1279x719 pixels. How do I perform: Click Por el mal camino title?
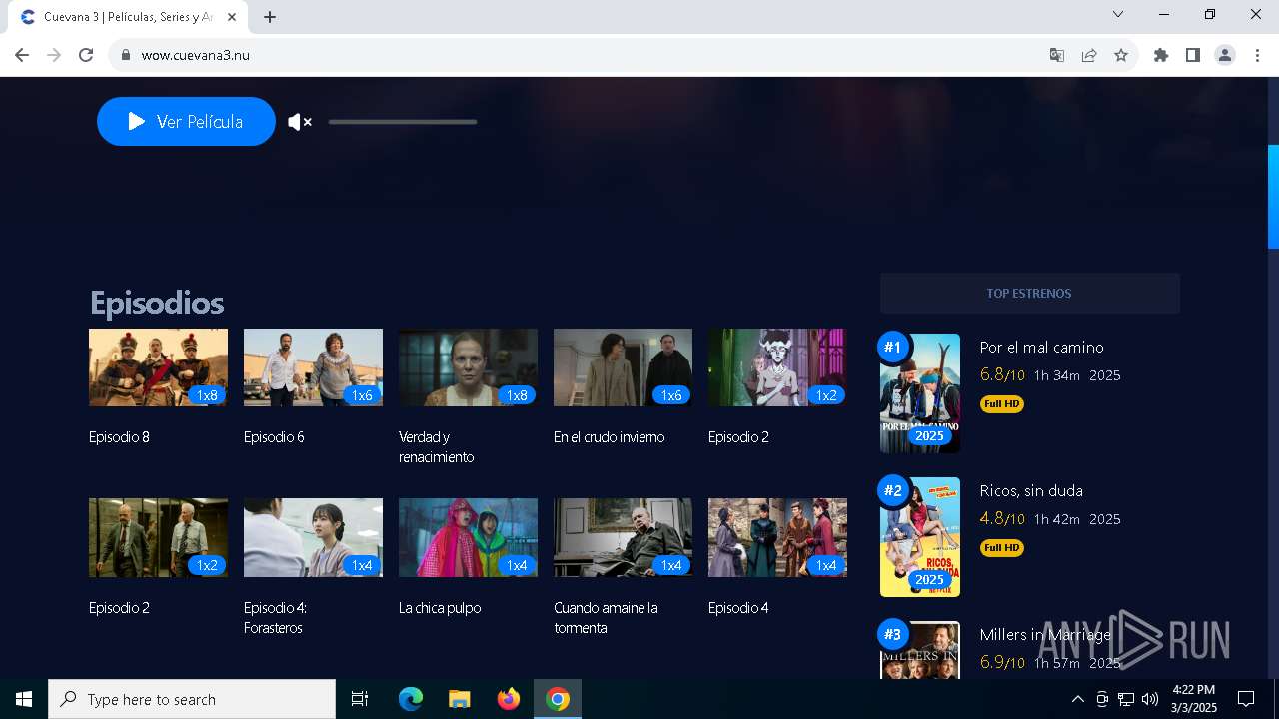[1041, 348]
